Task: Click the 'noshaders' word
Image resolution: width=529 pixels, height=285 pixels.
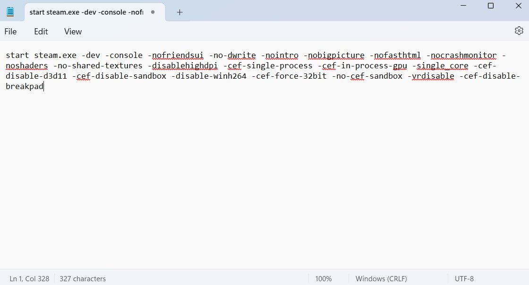Action: pos(26,65)
